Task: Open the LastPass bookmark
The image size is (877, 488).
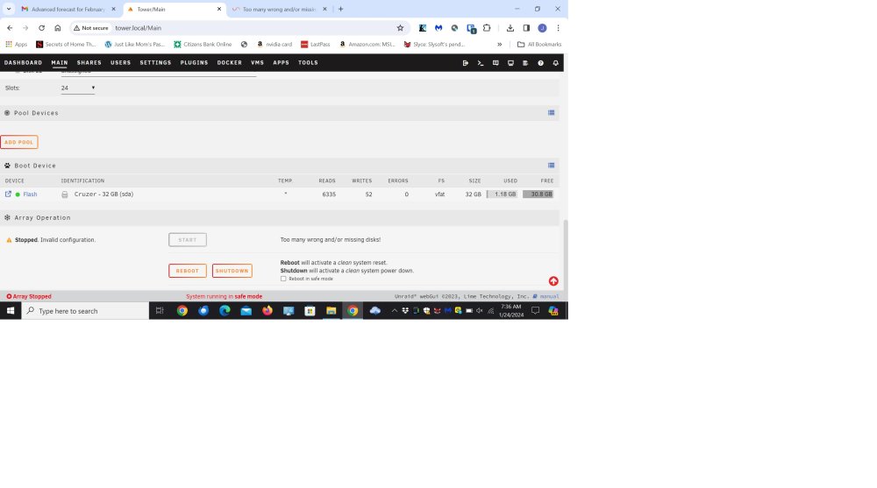Action: tap(315, 44)
